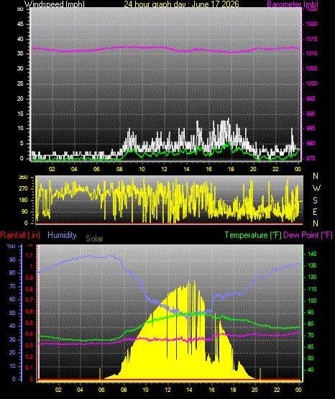The width and height of the screenshot is (335, 399).
Task: Select the 120 label on the temperature axis
Action: tap(313, 277)
